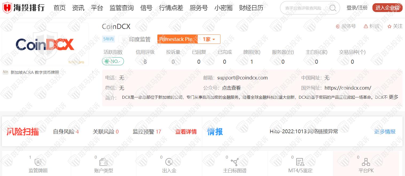Click the search magnifier icon
Viewport: 405px width, 176px height.
333,8
